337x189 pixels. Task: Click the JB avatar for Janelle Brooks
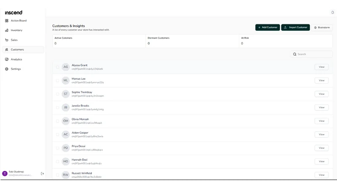66,108
